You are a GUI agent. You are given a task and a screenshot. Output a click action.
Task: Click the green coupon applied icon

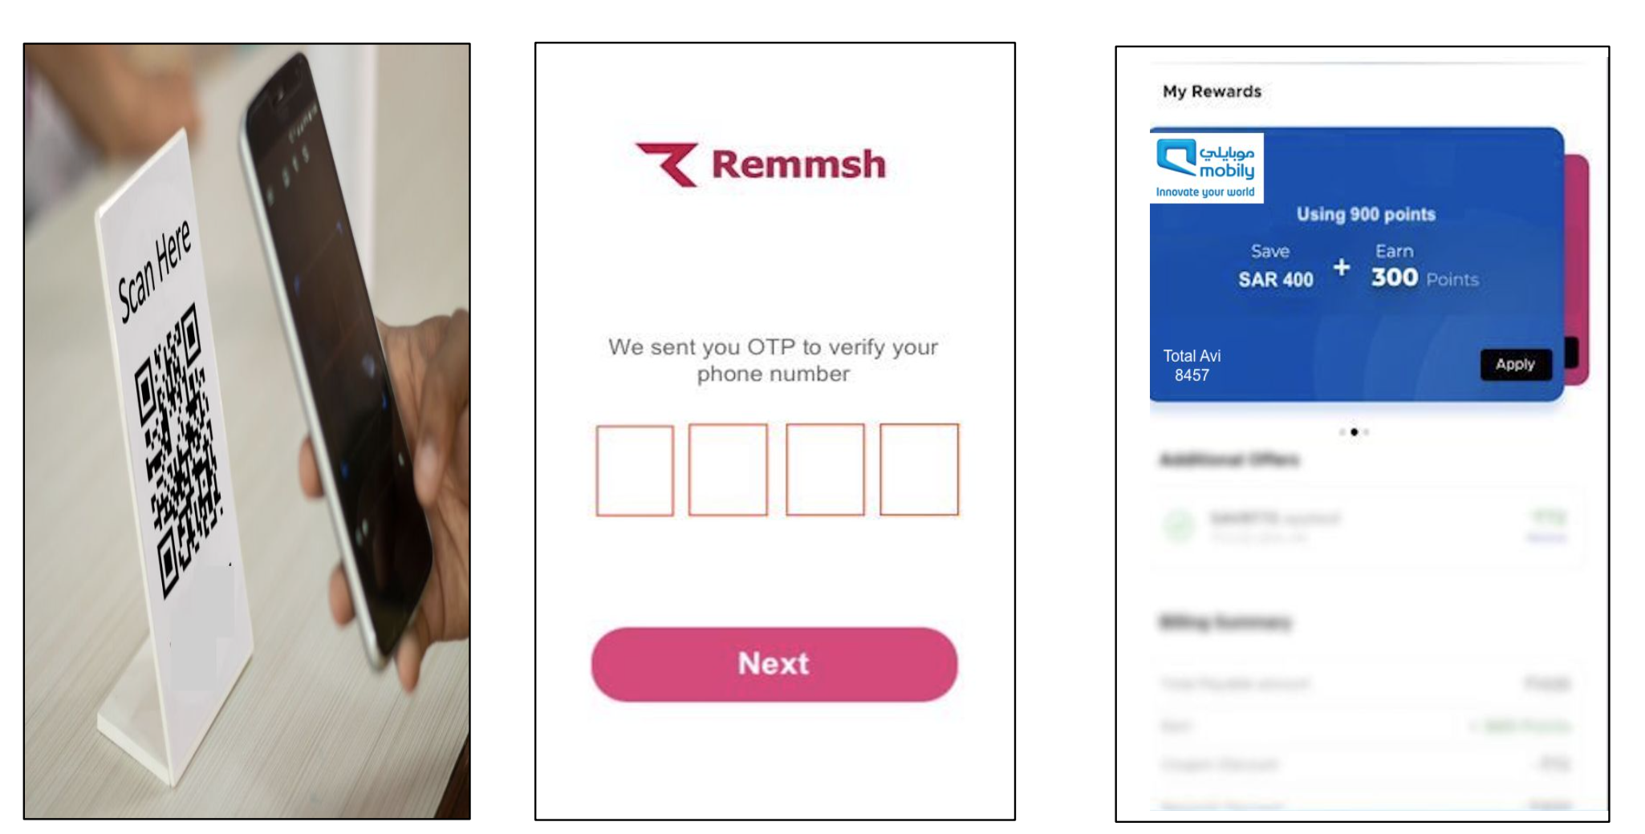pos(1180,525)
